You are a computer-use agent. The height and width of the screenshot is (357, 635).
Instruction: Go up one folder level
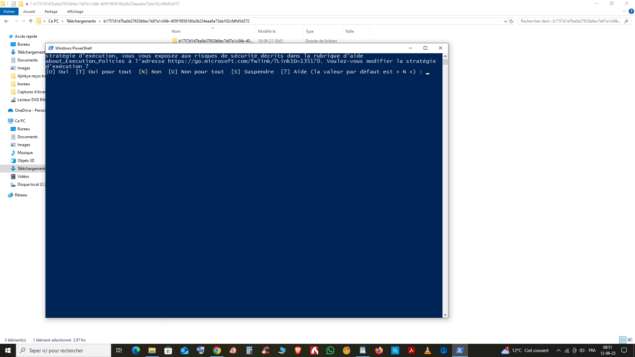coord(31,21)
